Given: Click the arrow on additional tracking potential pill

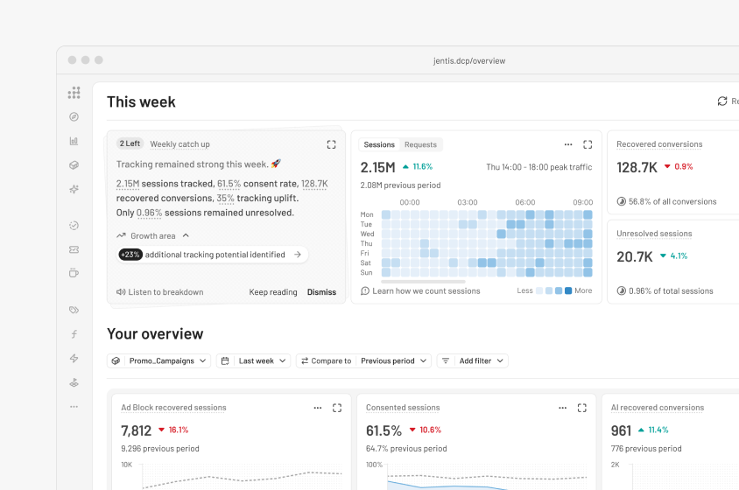Looking at the screenshot, I should click(298, 255).
